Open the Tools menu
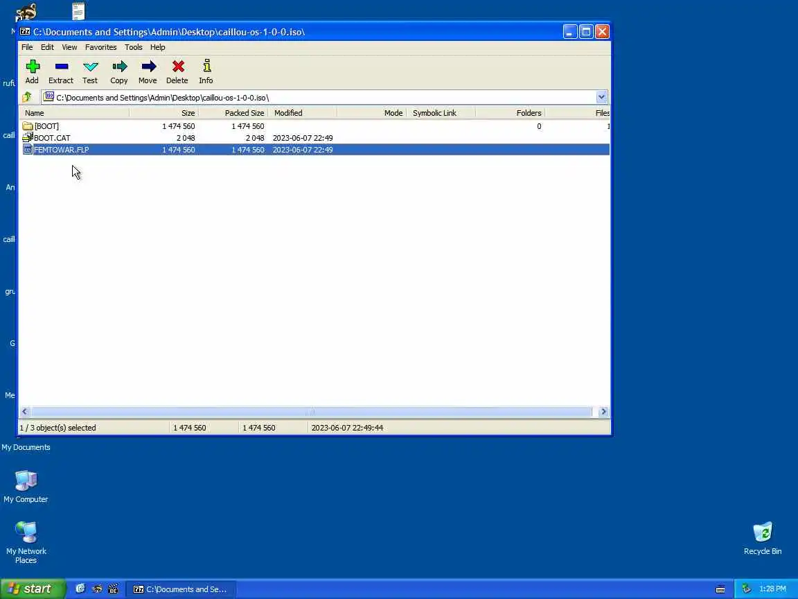Viewport: 798px width, 599px height. pyautogui.click(x=133, y=47)
